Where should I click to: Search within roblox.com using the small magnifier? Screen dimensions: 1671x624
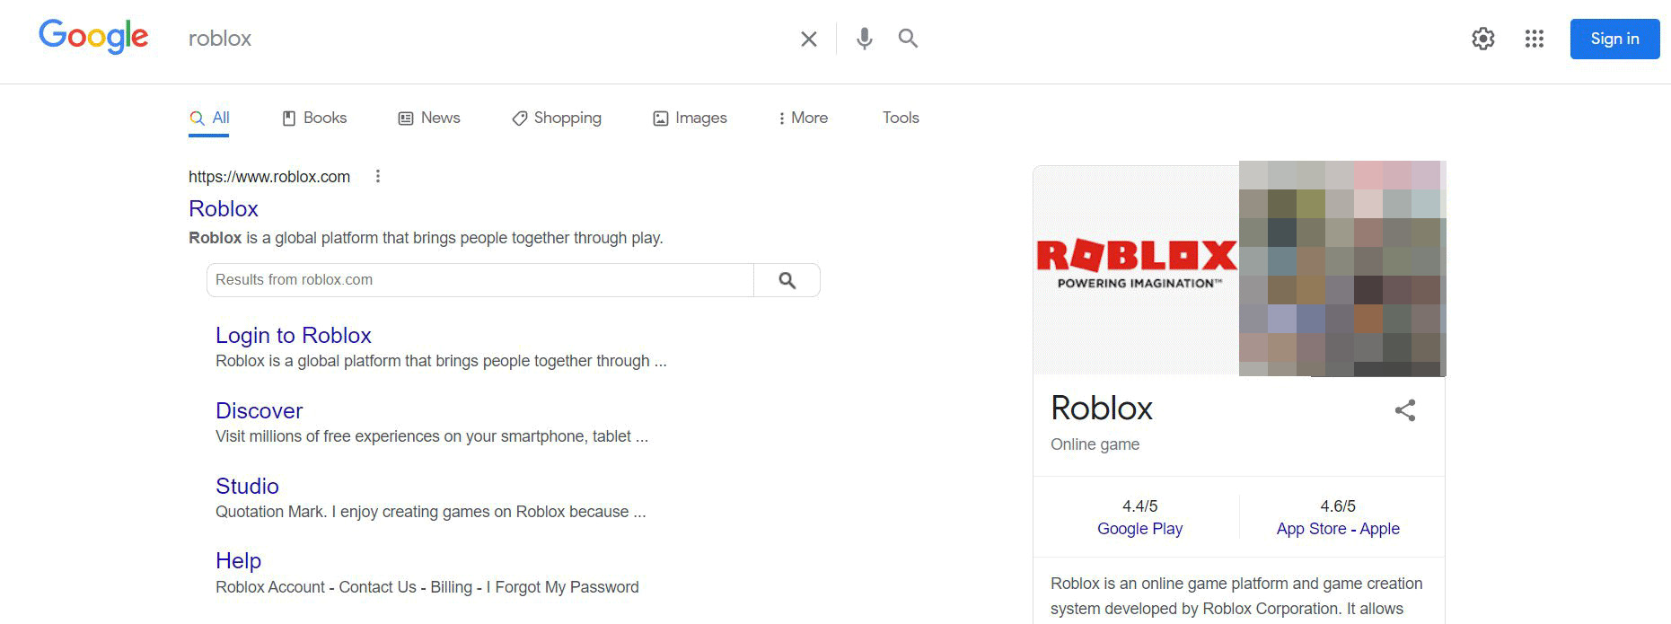coord(787,279)
